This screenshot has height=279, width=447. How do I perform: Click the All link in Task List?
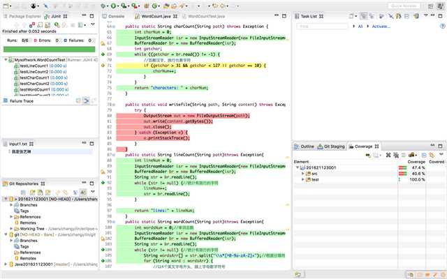[360, 27]
